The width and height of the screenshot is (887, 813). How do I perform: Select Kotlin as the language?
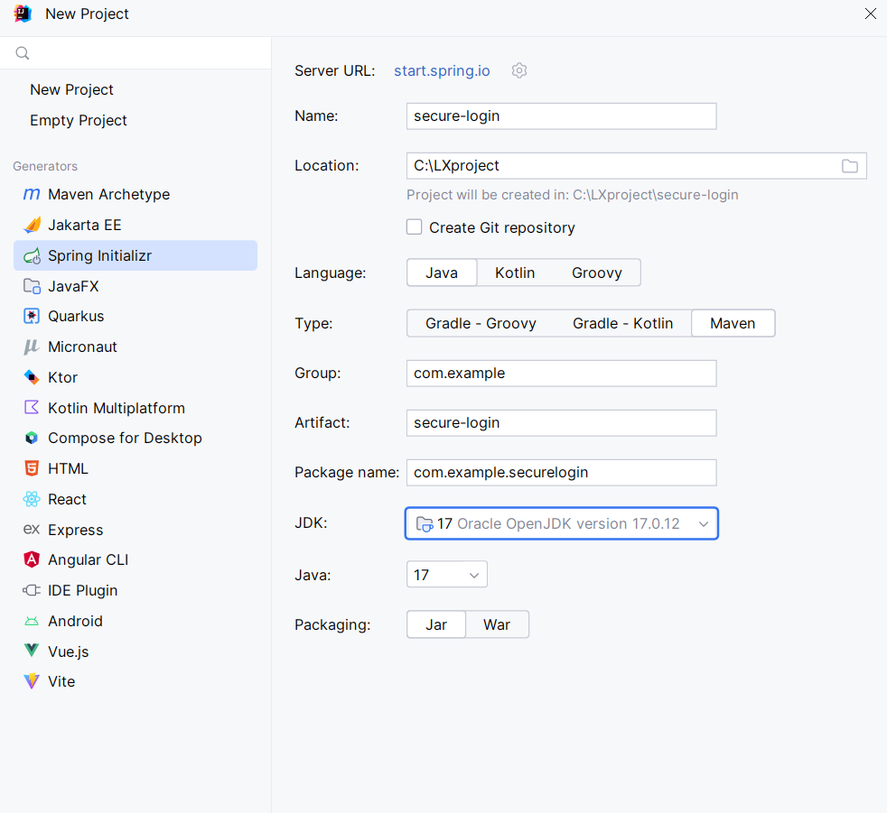coord(515,273)
